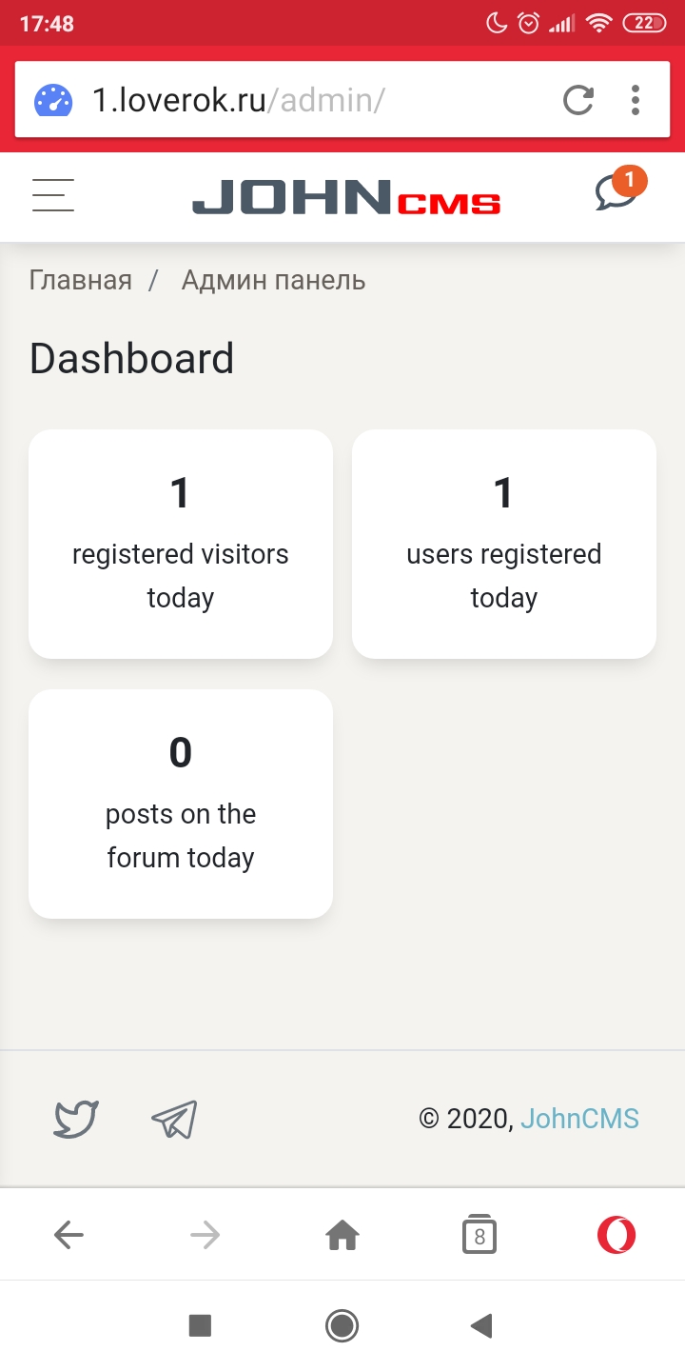The height and width of the screenshot is (1371, 685).
Task: Open the registered visitors today card
Action: [181, 544]
